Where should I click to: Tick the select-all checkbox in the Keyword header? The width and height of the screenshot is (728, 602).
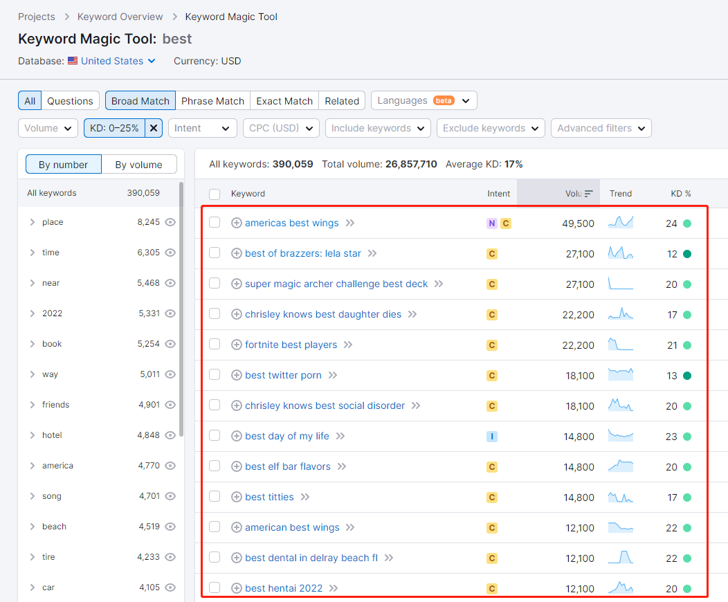(215, 194)
